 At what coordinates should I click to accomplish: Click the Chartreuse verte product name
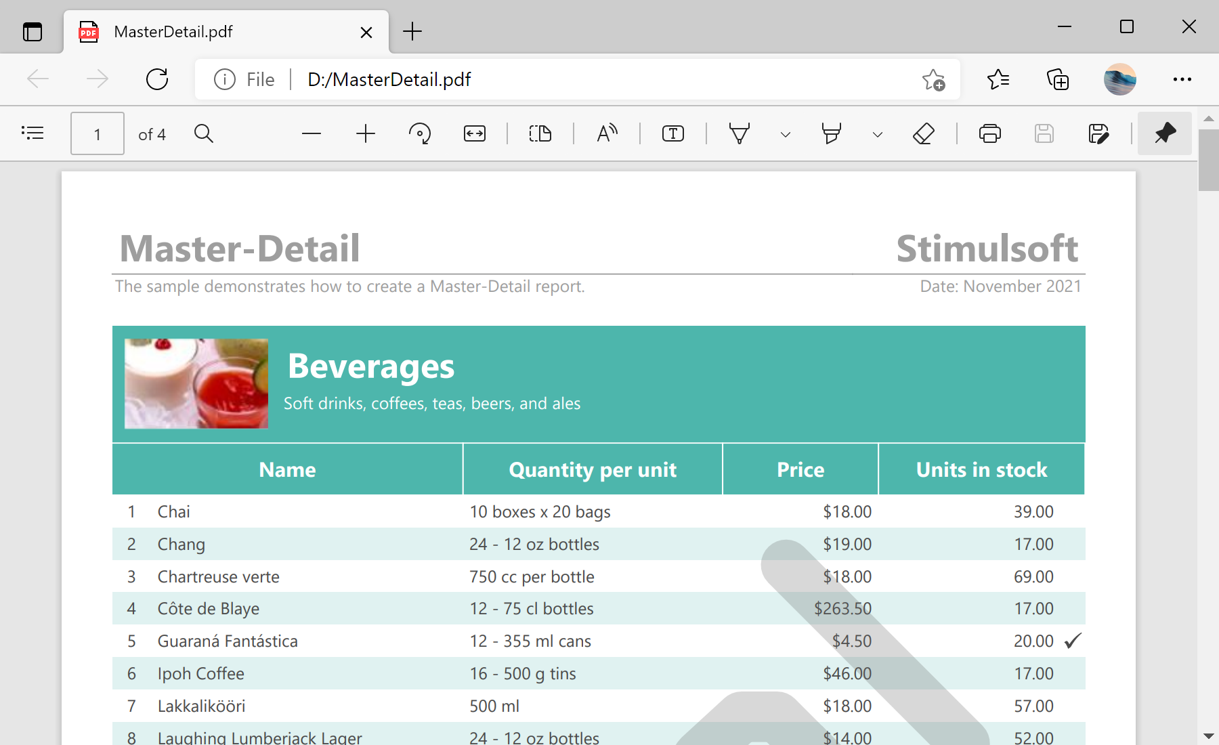(x=218, y=577)
